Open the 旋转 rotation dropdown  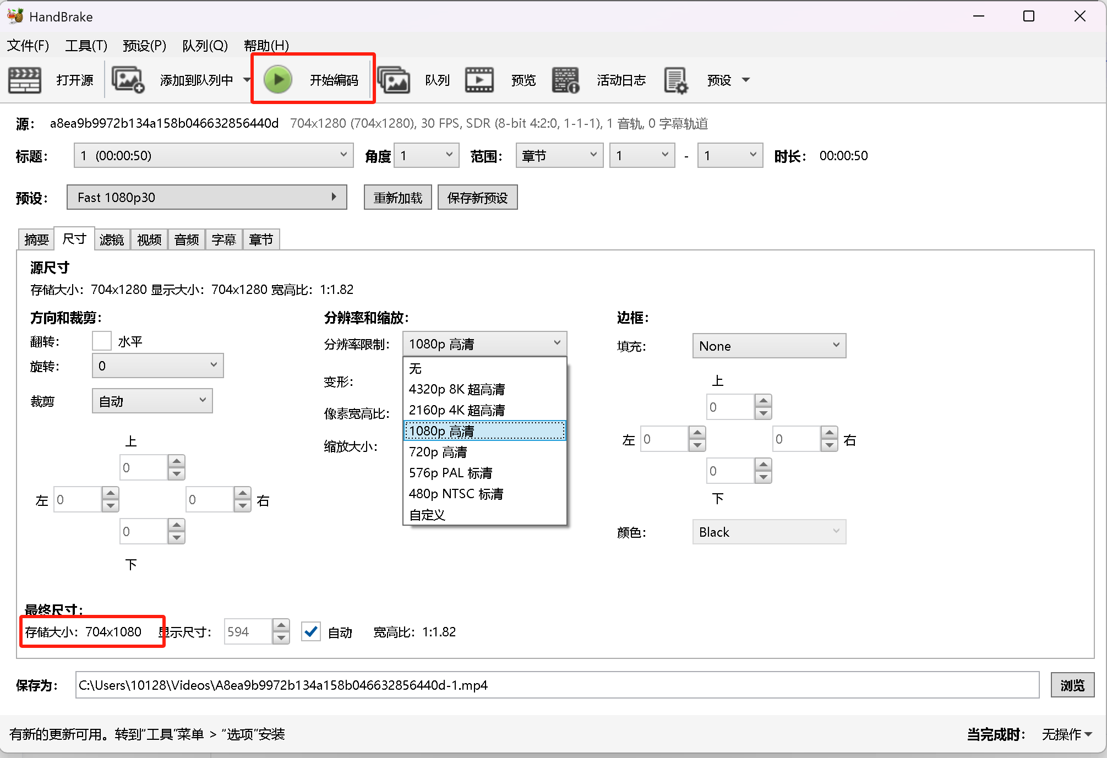[157, 366]
